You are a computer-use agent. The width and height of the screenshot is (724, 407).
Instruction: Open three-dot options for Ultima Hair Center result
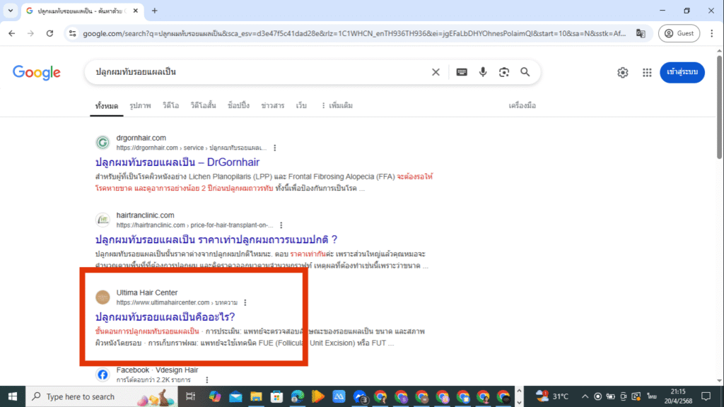point(245,302)
